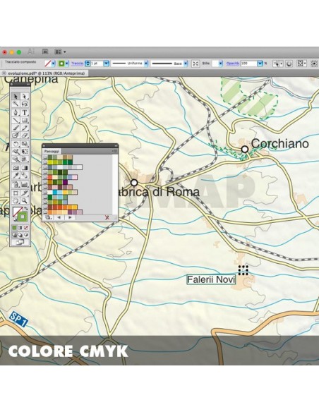Select the Scale tool
Viewport: 319px width, 412px height.
pyautogui.click(x=25, y=144)
